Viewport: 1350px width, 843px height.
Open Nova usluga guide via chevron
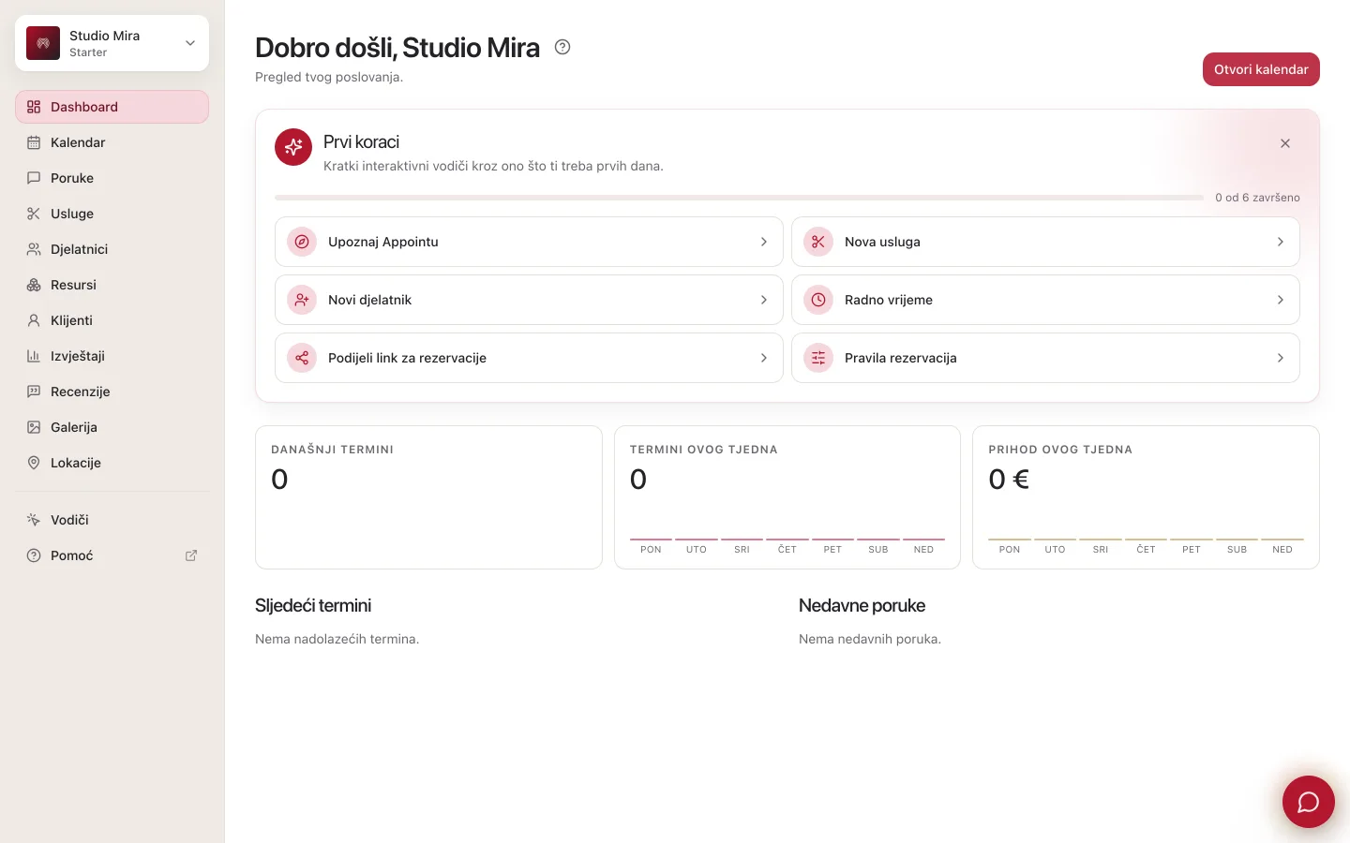(1281, 242)
